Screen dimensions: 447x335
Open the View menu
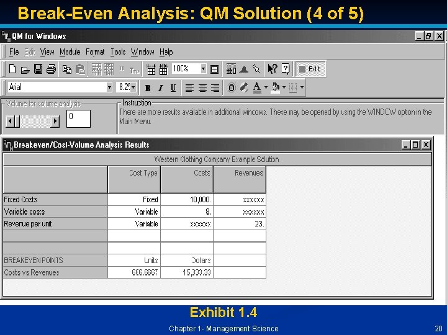click(x=47, y=52)
